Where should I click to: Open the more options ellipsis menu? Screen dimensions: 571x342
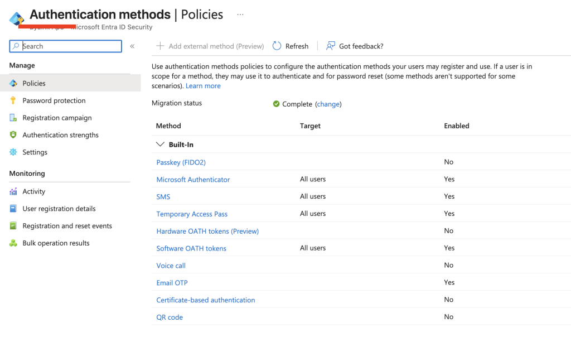coord(240,15)
